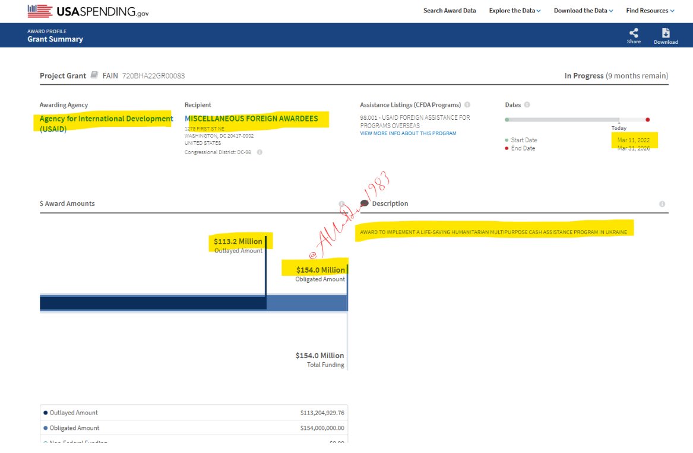Open MISCELLANEOUS FOREIGN AWARDEES recipient link
Image resolution: width=693 pixels, height=453 pixels.
point(251,118)
